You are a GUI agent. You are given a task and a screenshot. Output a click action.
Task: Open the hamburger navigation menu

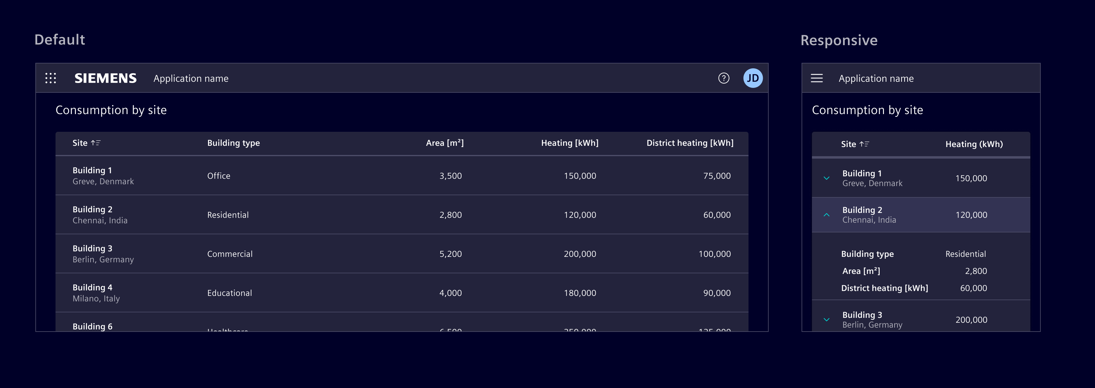coord(817,78)
